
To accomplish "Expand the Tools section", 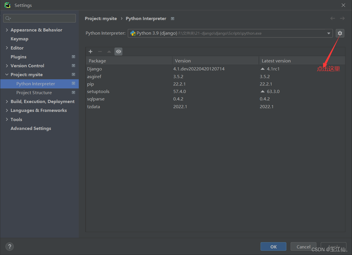I will 7,119.
